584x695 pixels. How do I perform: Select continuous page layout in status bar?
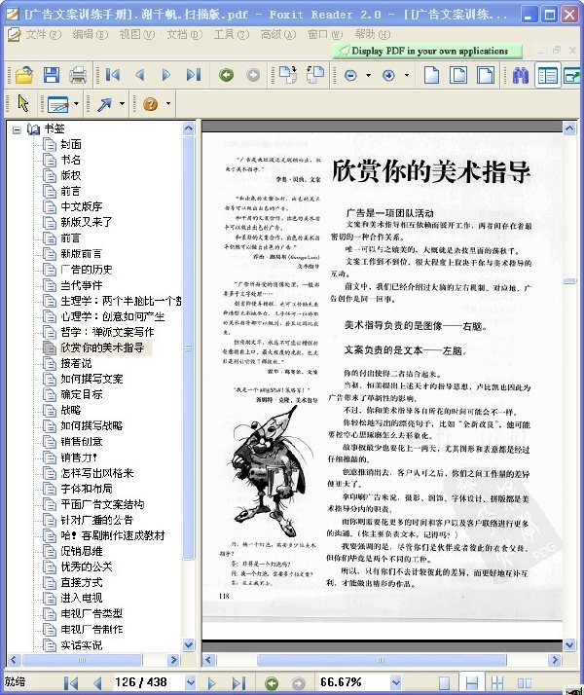(471, 683)
